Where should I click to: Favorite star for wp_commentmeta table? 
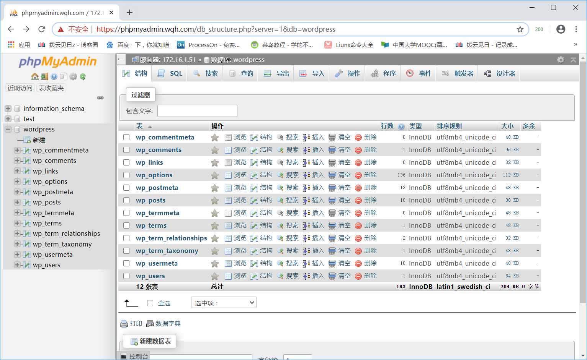click(215, 138)
